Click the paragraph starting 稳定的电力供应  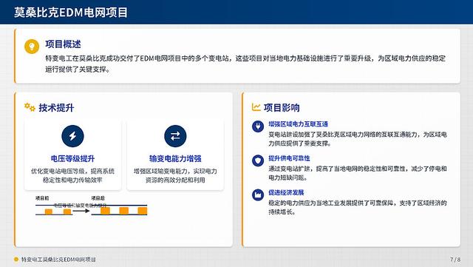pos(358,207)
